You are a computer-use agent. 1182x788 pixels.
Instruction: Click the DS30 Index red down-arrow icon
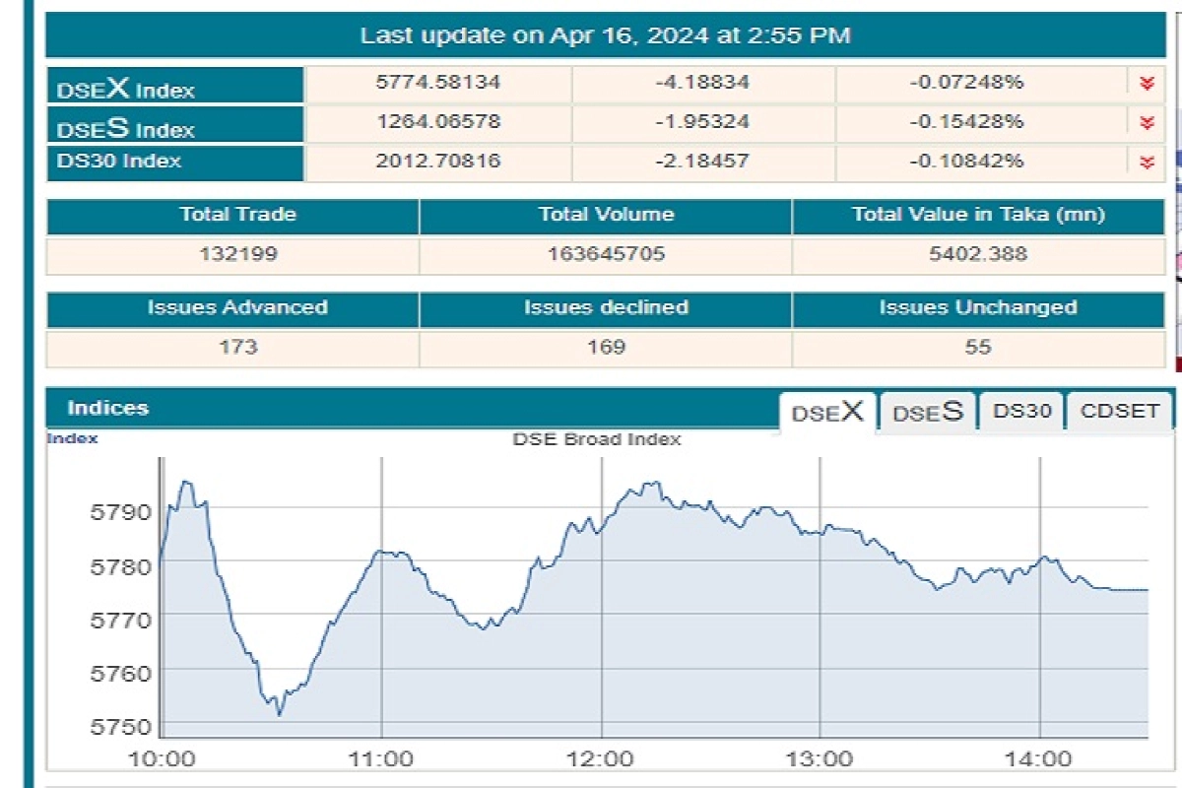coord(1146,162)
